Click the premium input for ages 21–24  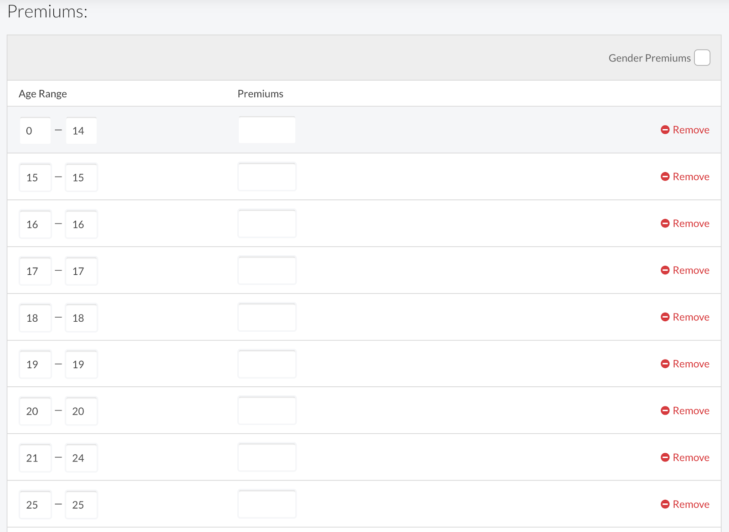point(267,457)
